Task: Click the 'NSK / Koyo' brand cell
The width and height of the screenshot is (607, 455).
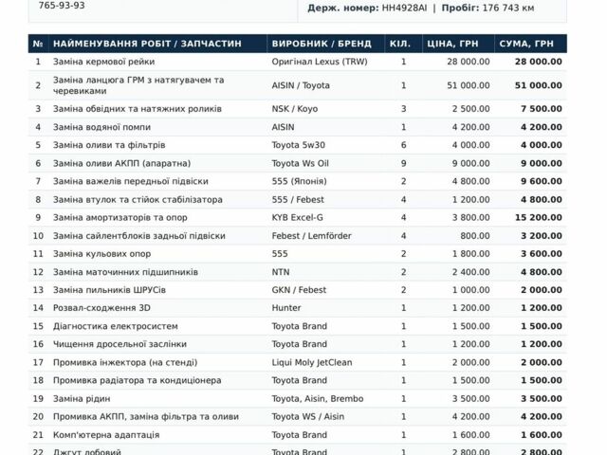Action: point(295,109)
